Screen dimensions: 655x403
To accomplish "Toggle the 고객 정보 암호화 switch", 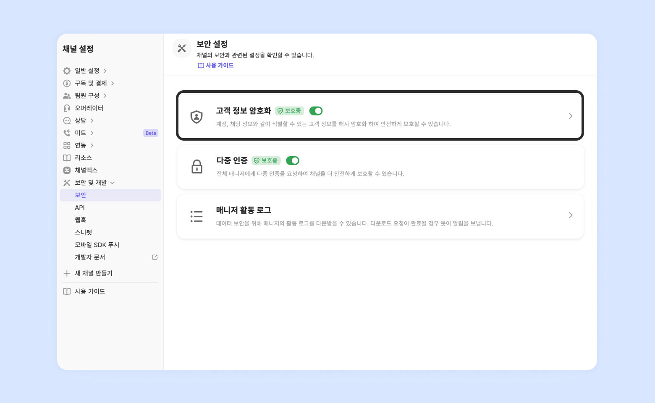I will pos(316,111).
